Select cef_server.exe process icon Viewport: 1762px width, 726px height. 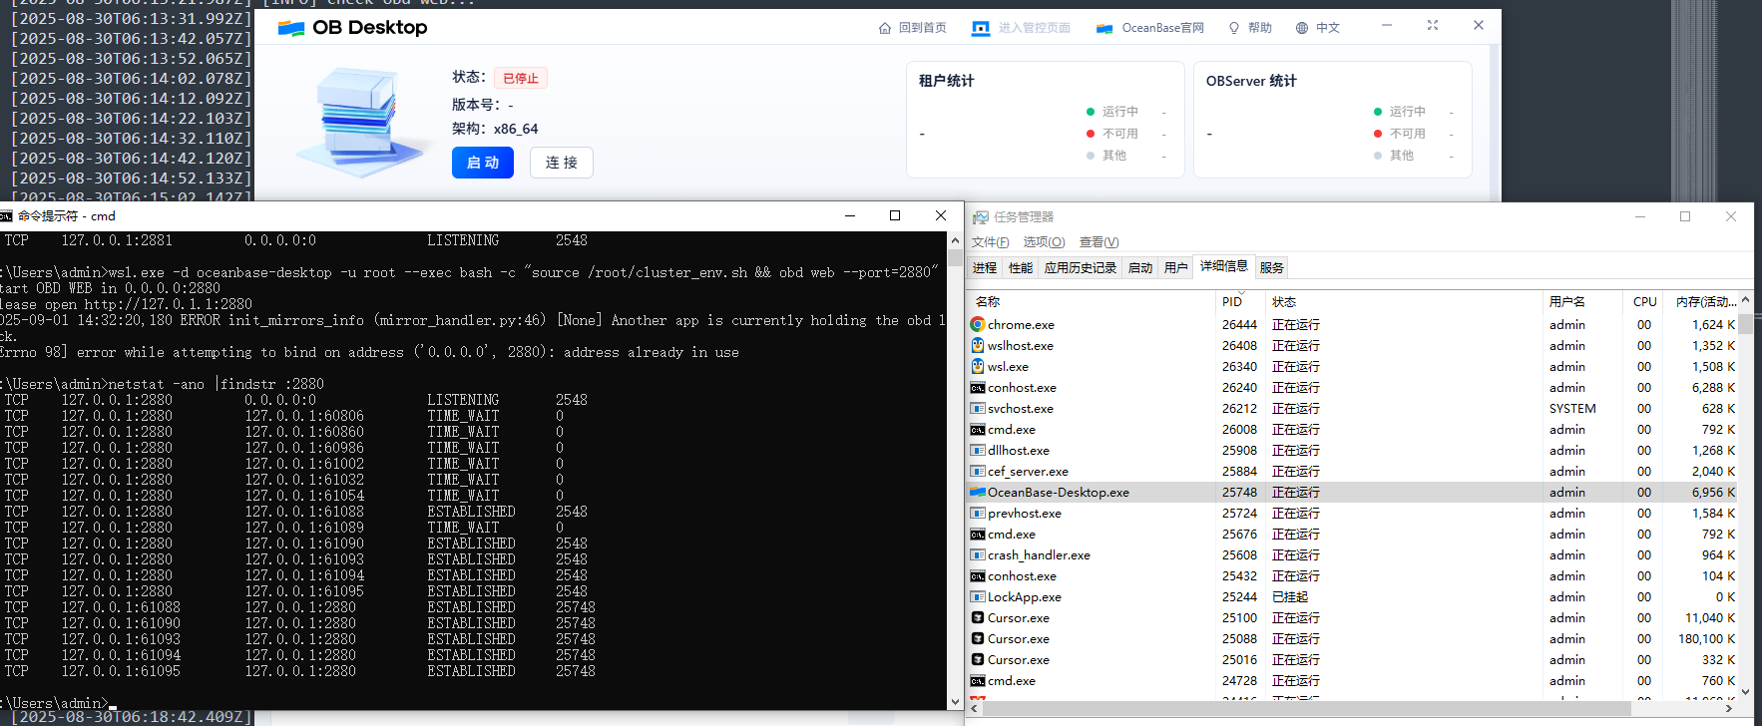[x=978, y=471]
